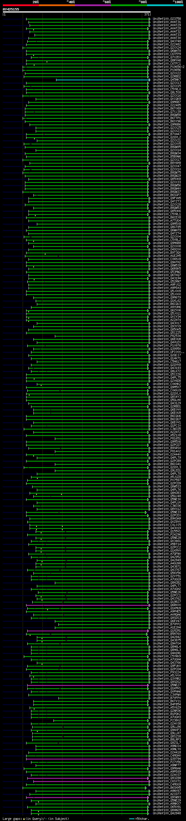Select the label UniRef100_C6TFP9

(x=167, y=54)
